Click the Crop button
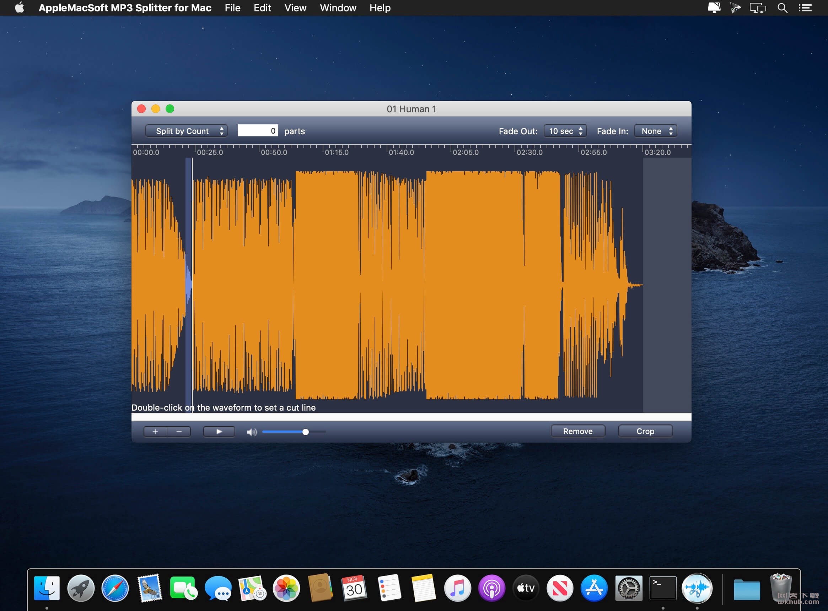This screenshot has width=828, height=611. coord(645,431)
